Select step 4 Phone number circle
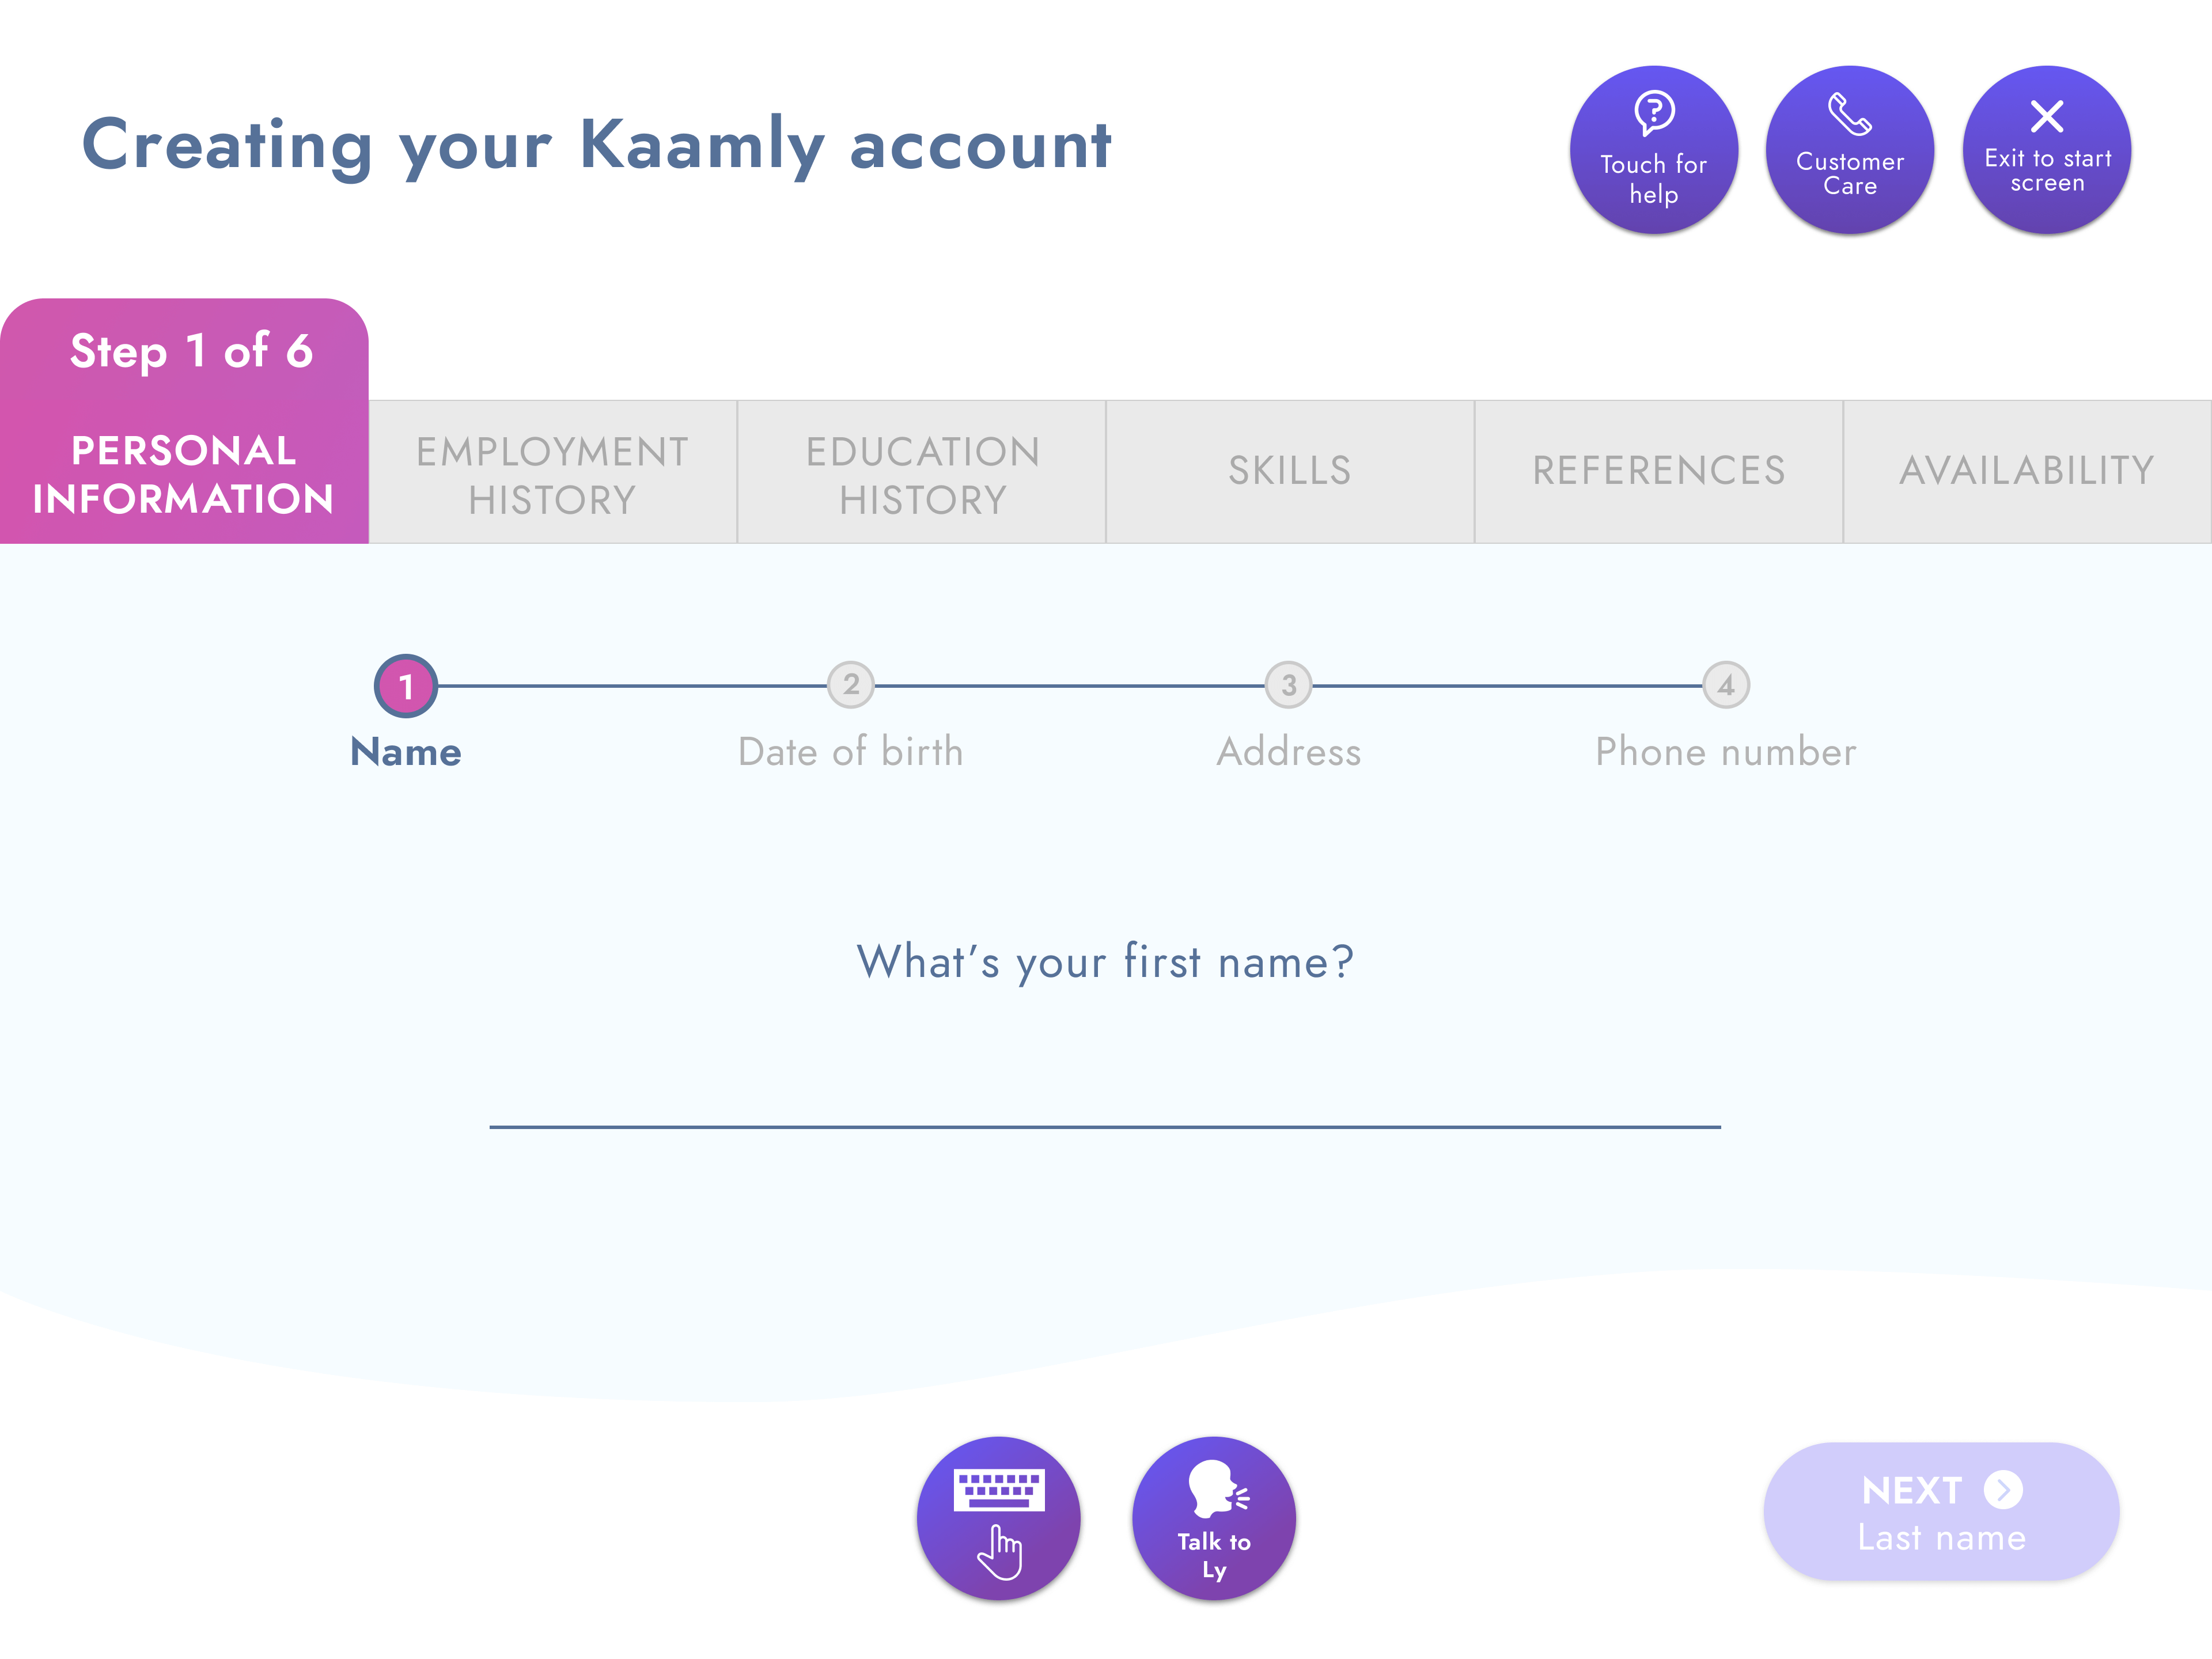This screenshot has width=2212, height=1659. (x=1725, y=685)
